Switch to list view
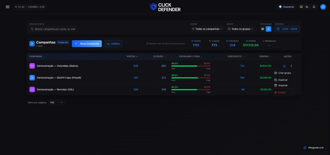Screen dimensions: 330x155 [268, 29]
